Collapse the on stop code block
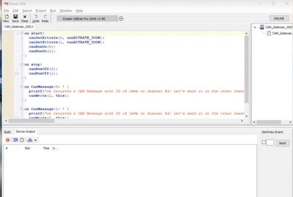 (21, 64)
